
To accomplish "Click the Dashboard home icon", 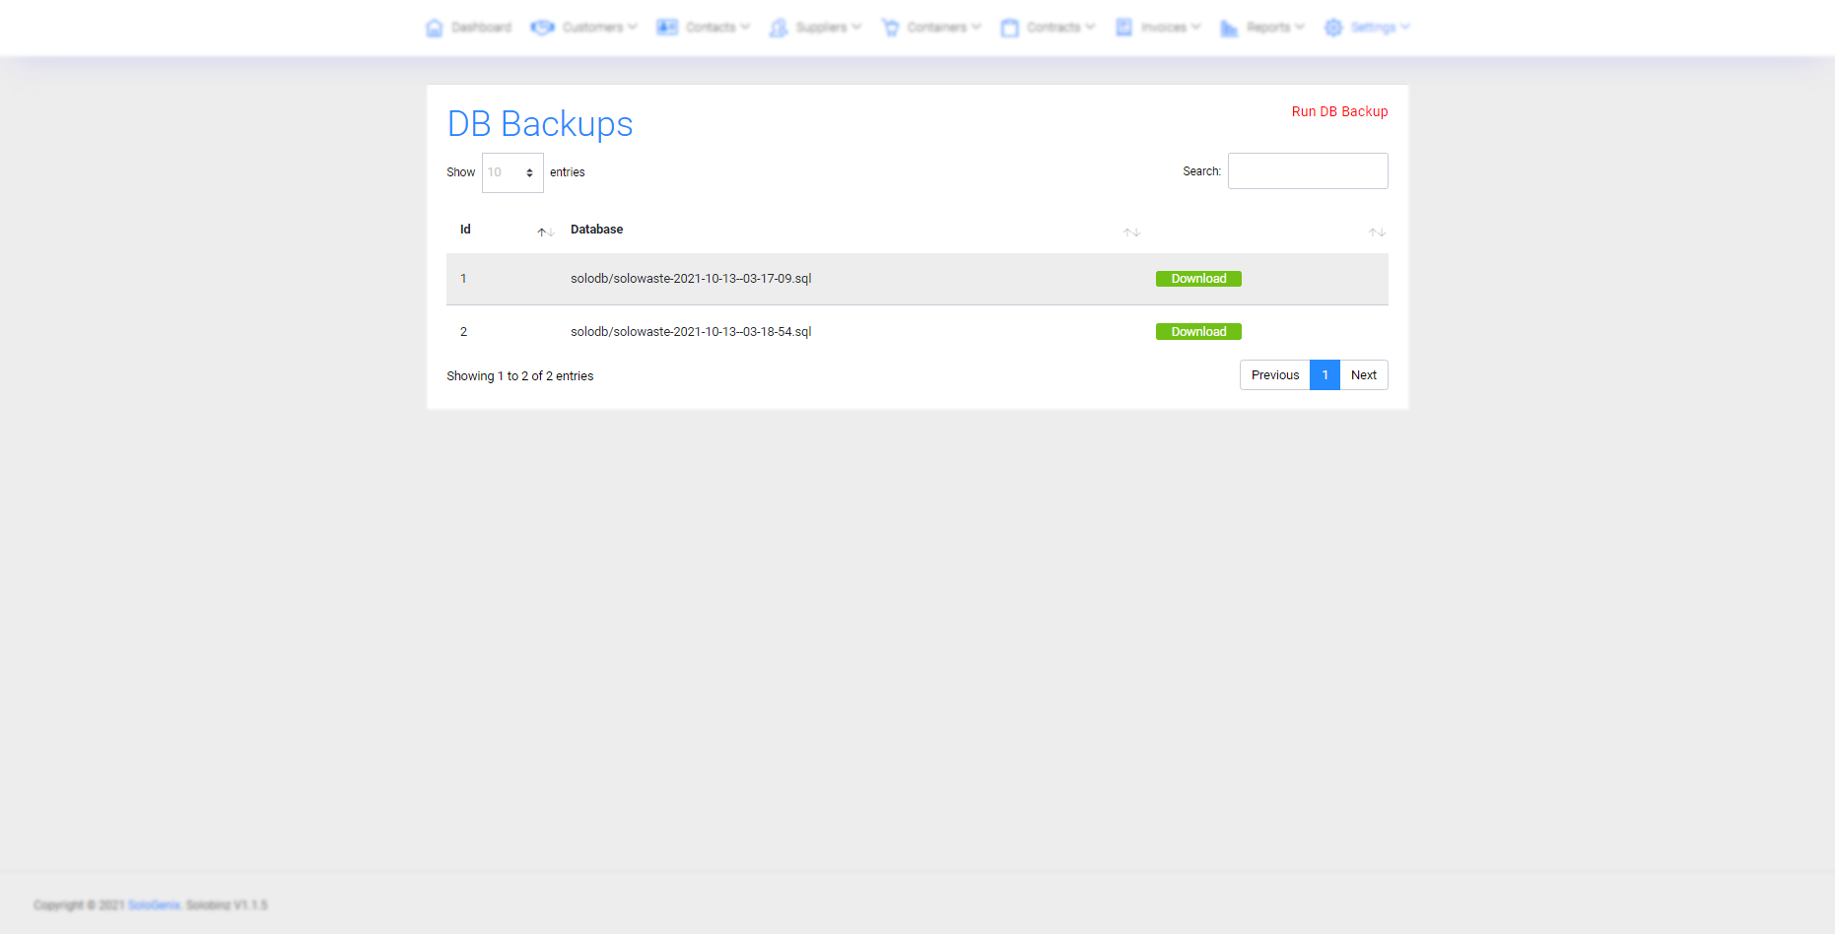I will [x=434, y=28].
